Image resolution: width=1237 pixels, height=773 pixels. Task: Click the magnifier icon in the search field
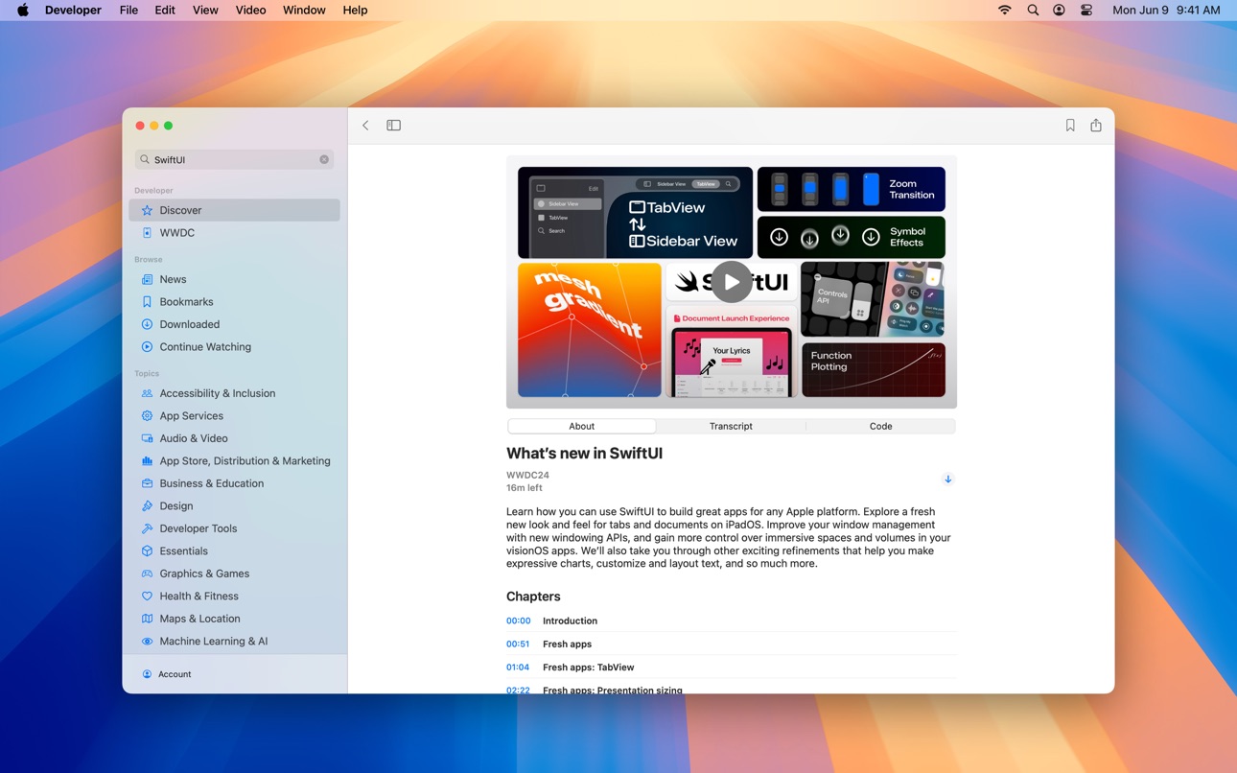click(x=145, y=160)
